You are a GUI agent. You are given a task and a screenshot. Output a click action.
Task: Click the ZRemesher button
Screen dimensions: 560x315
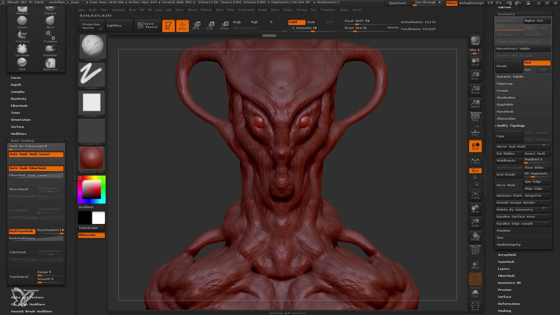tap(506, 118)
